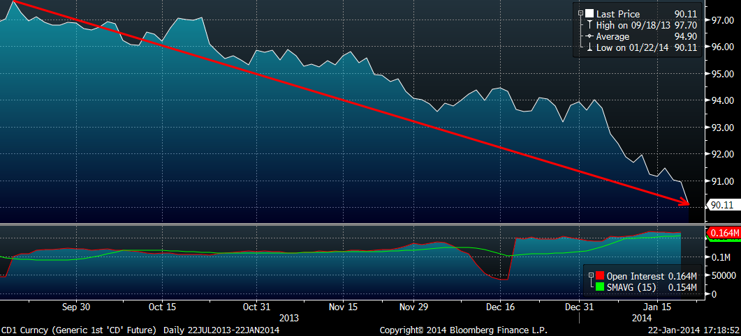The image size is (741, 336).
Task: Click the red Open Interest color swatch
Action: pyautogui.click(x=601, y=277)
